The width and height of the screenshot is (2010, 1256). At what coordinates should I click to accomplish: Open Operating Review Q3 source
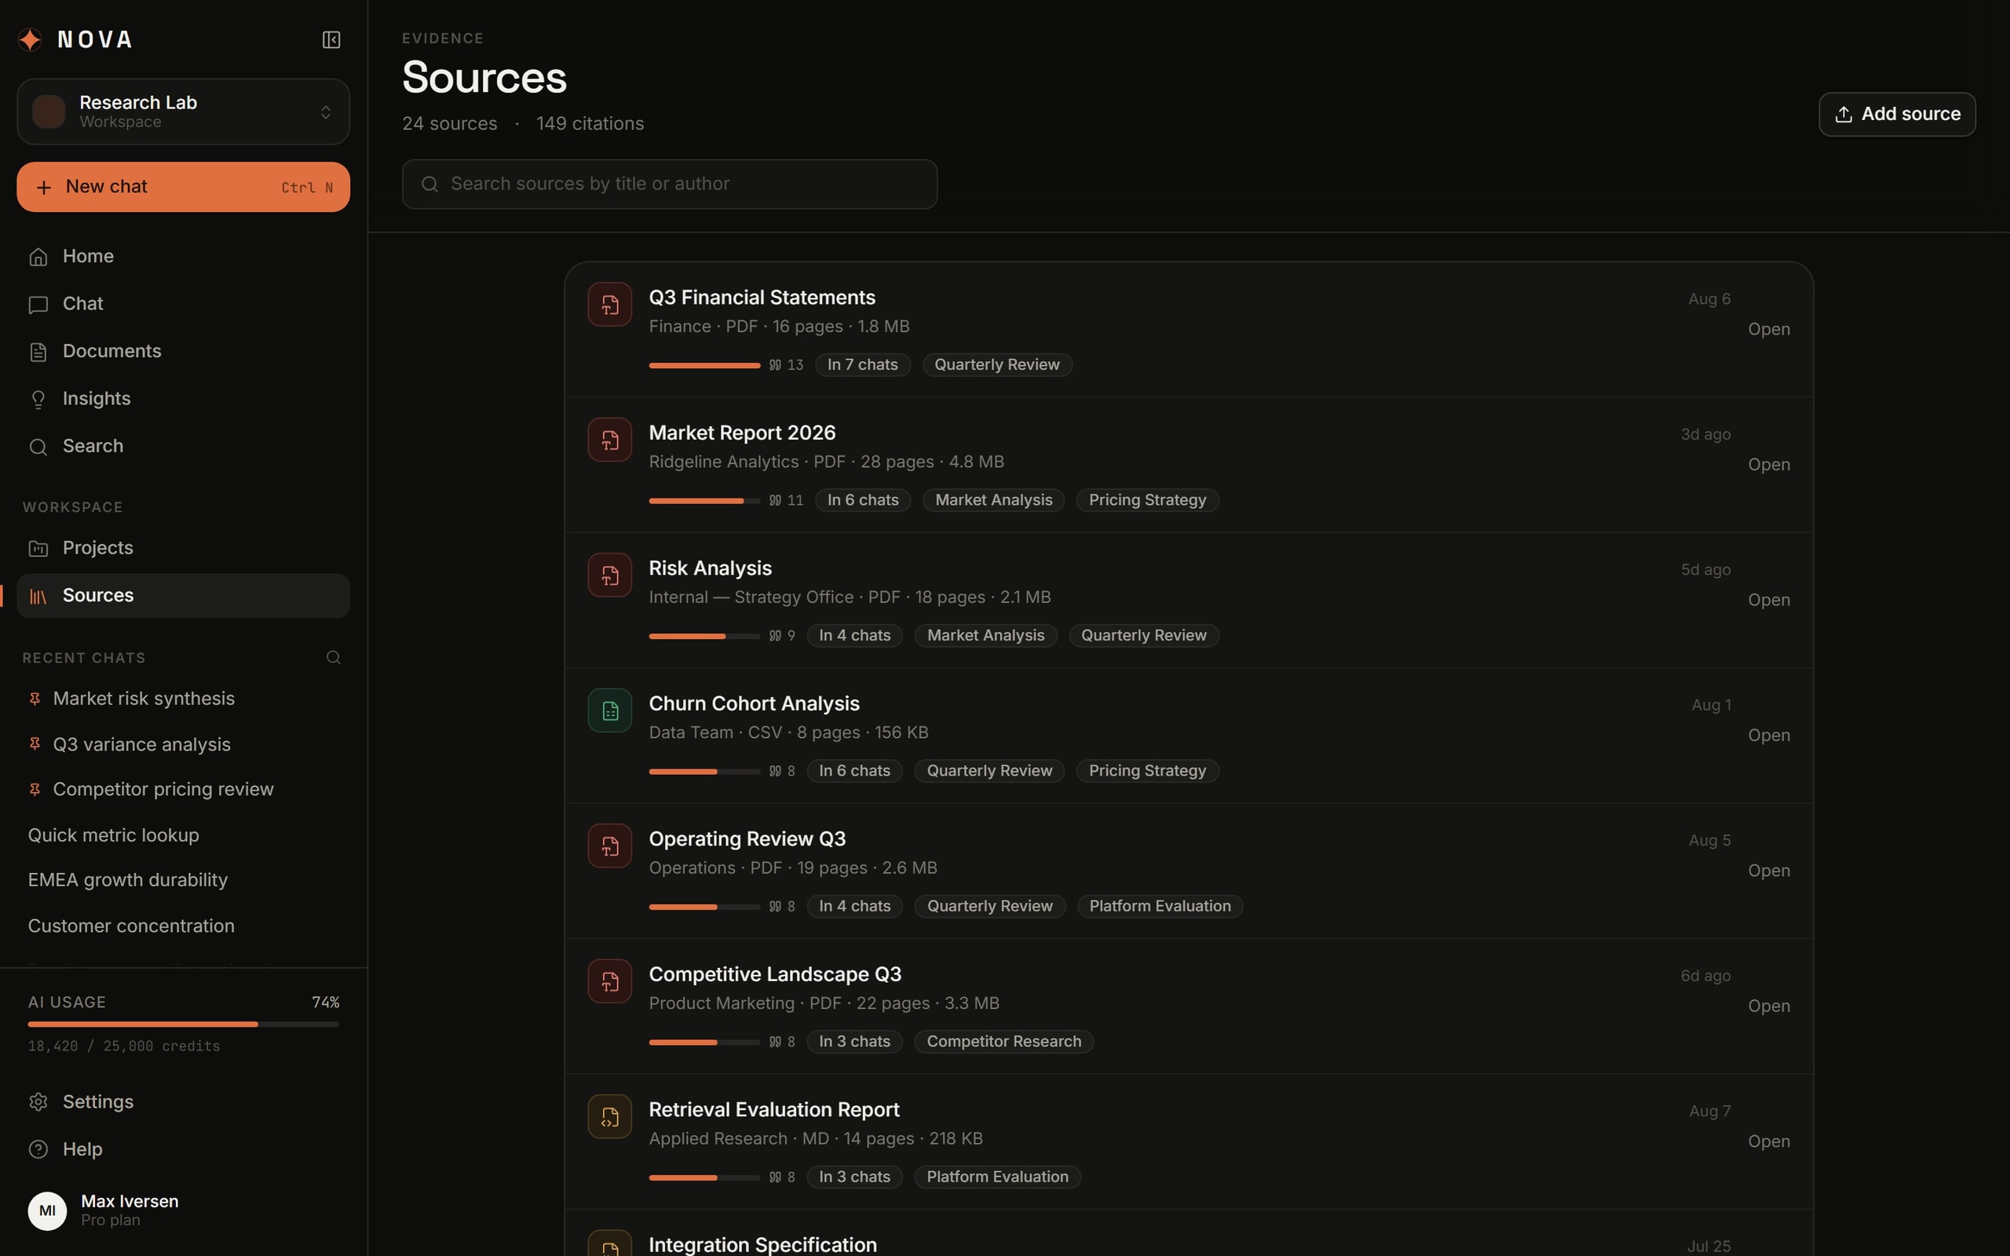1768,871
